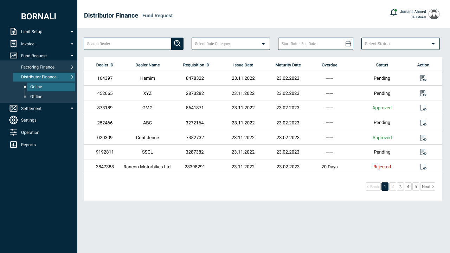Click Dealer ID 873189

pyautogui.click(x=105, y=108)
